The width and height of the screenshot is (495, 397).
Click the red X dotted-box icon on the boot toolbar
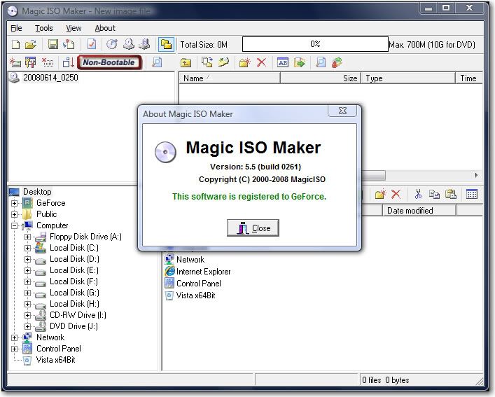[48, 62]
